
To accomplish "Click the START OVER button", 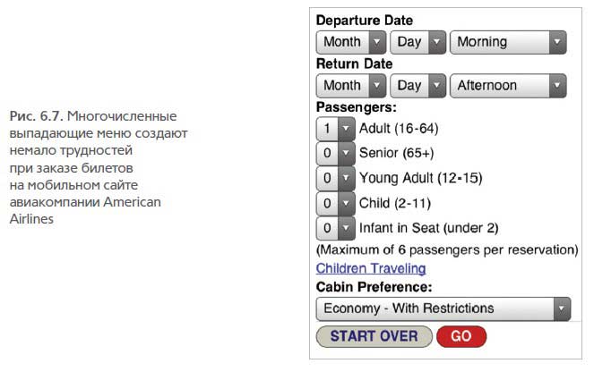I will pyautogui.click(x=374, y=336).
